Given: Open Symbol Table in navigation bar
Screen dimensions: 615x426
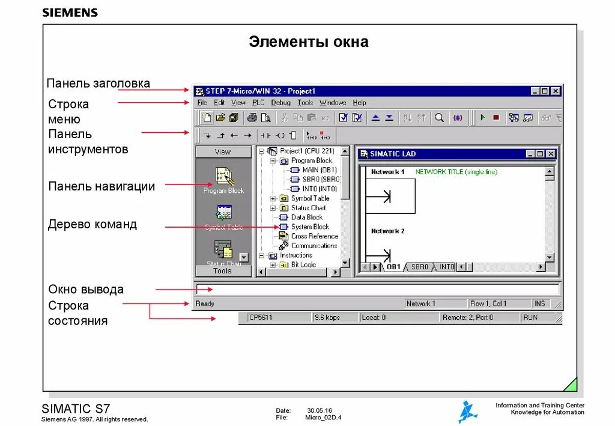Looking at the screenshot, I should pyautogui.click(x=224, y=218).
